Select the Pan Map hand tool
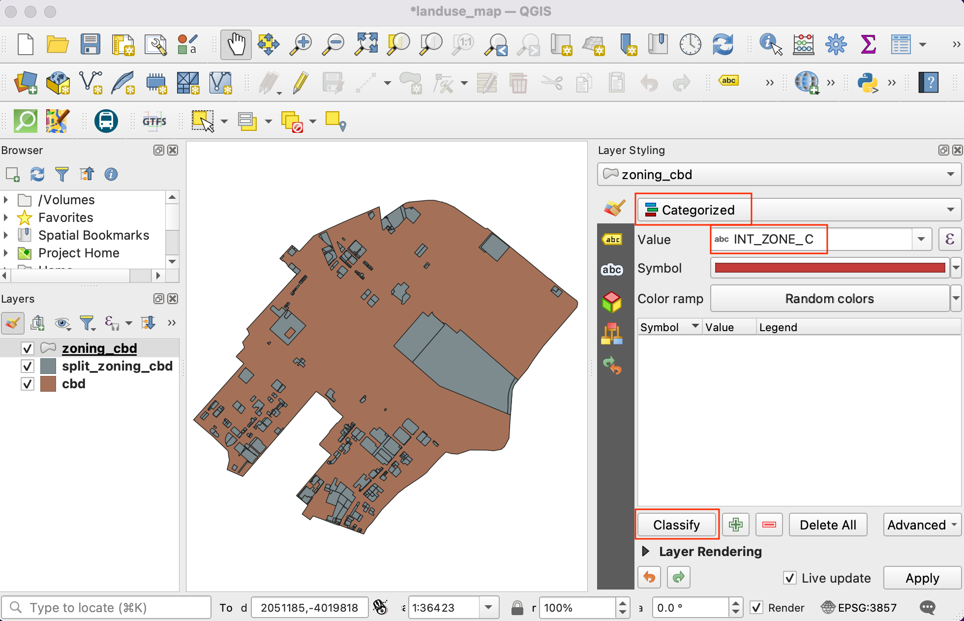Image resolution: width=964 pixels, height=621 pixels. coord(236,44)
